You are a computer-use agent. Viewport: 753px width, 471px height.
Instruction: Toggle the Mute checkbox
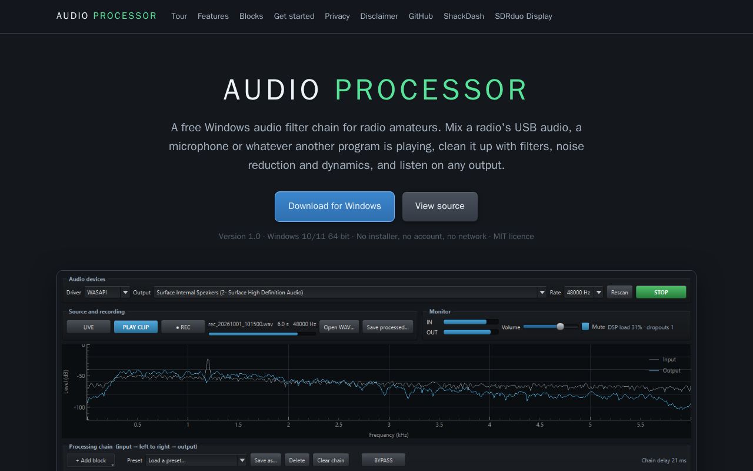[585, 326]
